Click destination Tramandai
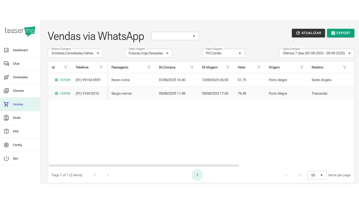This screenshot has width=359, height=202. (x=320, y=93)
